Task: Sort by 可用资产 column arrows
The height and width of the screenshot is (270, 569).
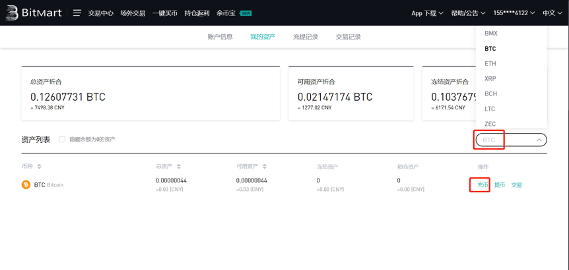Action: 265,167
